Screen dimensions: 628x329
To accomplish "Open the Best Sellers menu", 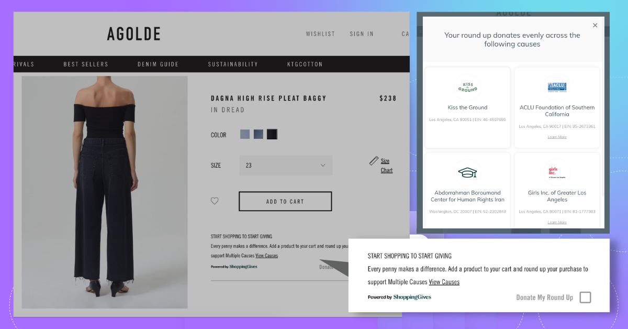I will point(86,64).
